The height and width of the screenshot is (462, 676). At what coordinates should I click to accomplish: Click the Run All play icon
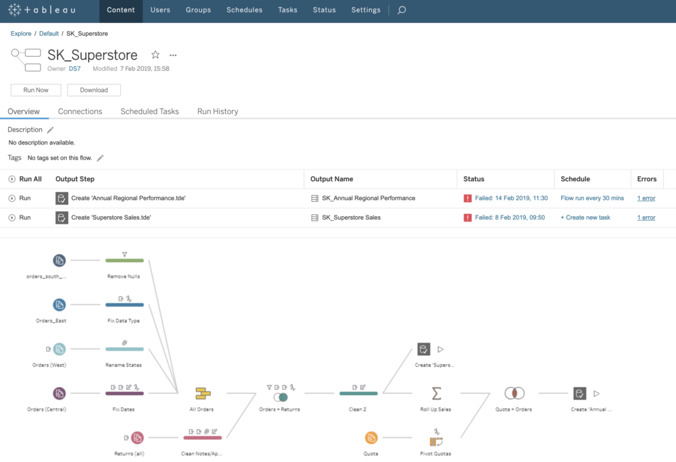12,179
